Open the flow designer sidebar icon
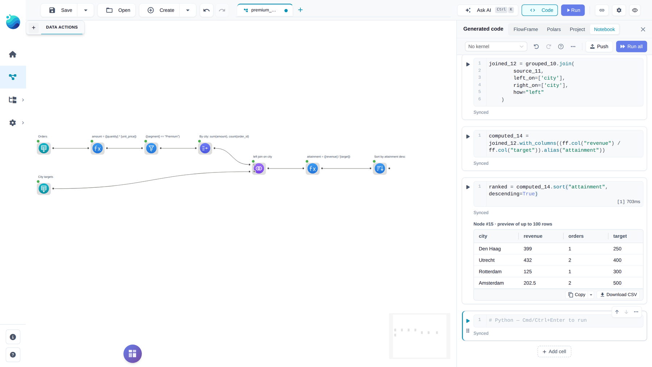652x367 pixels. click(x=13, y=77)
